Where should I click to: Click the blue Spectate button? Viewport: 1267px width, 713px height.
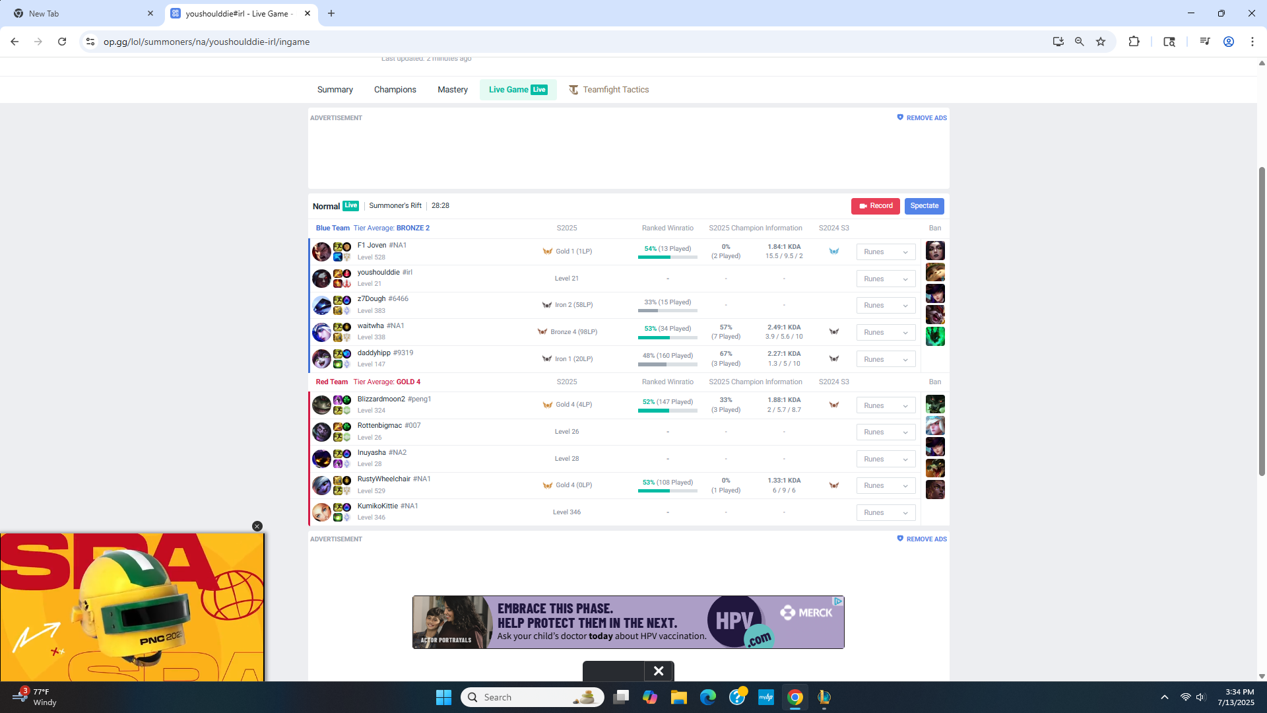(x=924, y=206)
